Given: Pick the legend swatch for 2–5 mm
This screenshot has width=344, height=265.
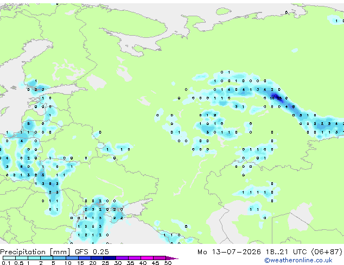Looking at the screenshot, I should (47, 258).
